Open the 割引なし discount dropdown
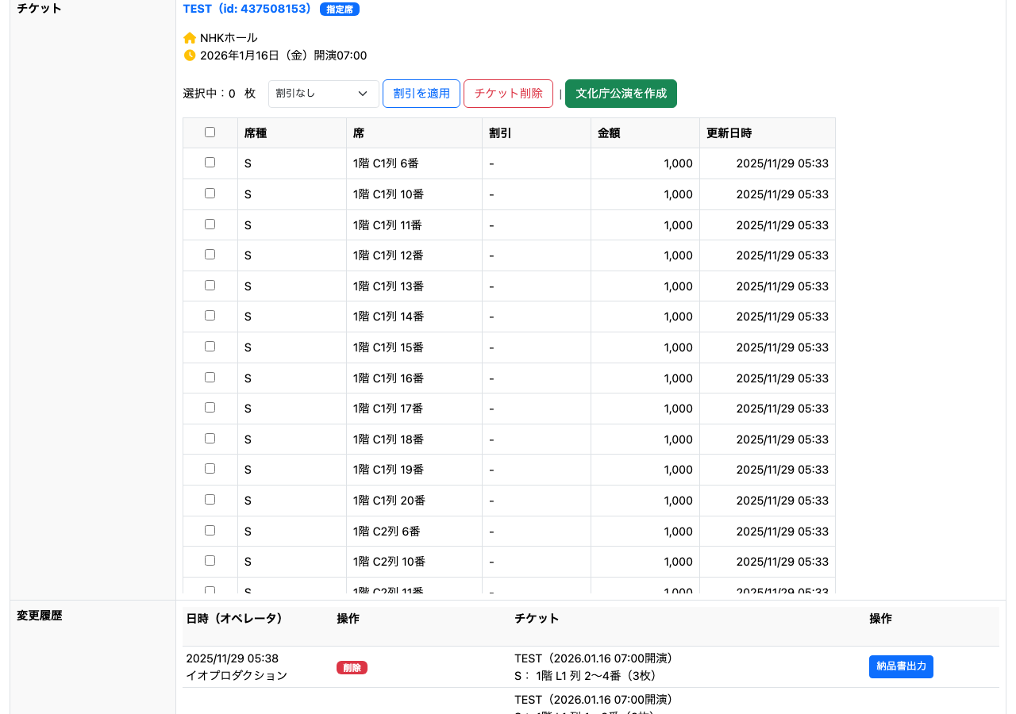This screenshot has width=1016, height=714. (x=323, y=94)
